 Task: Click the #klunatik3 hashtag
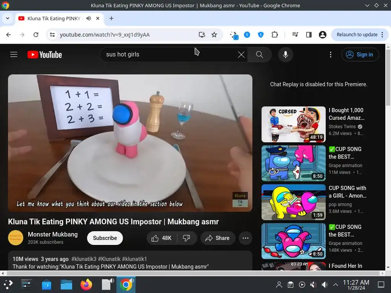(x=84, y=259)
